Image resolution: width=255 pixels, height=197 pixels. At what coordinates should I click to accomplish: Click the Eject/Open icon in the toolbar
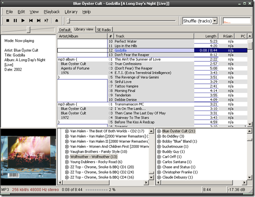(x=57, y=21)
